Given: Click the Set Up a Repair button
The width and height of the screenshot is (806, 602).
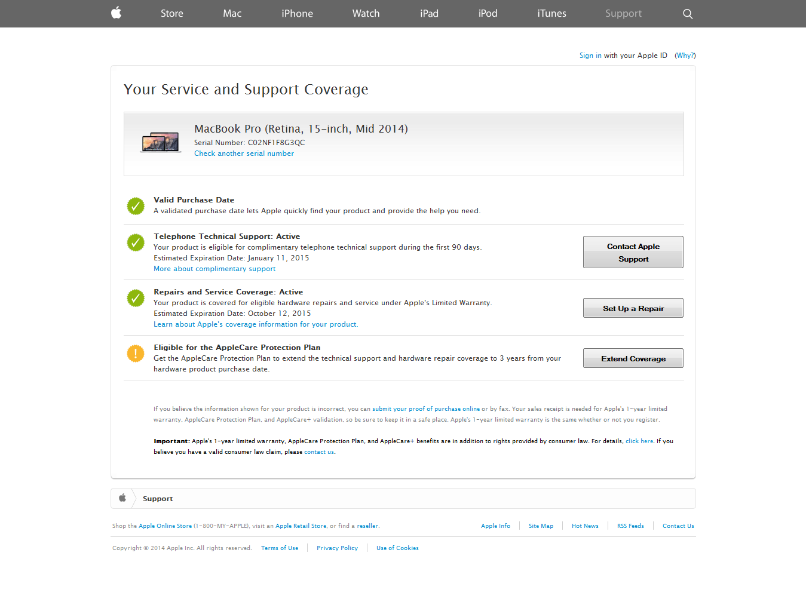Looking at the screenshot, I should 633,308.
